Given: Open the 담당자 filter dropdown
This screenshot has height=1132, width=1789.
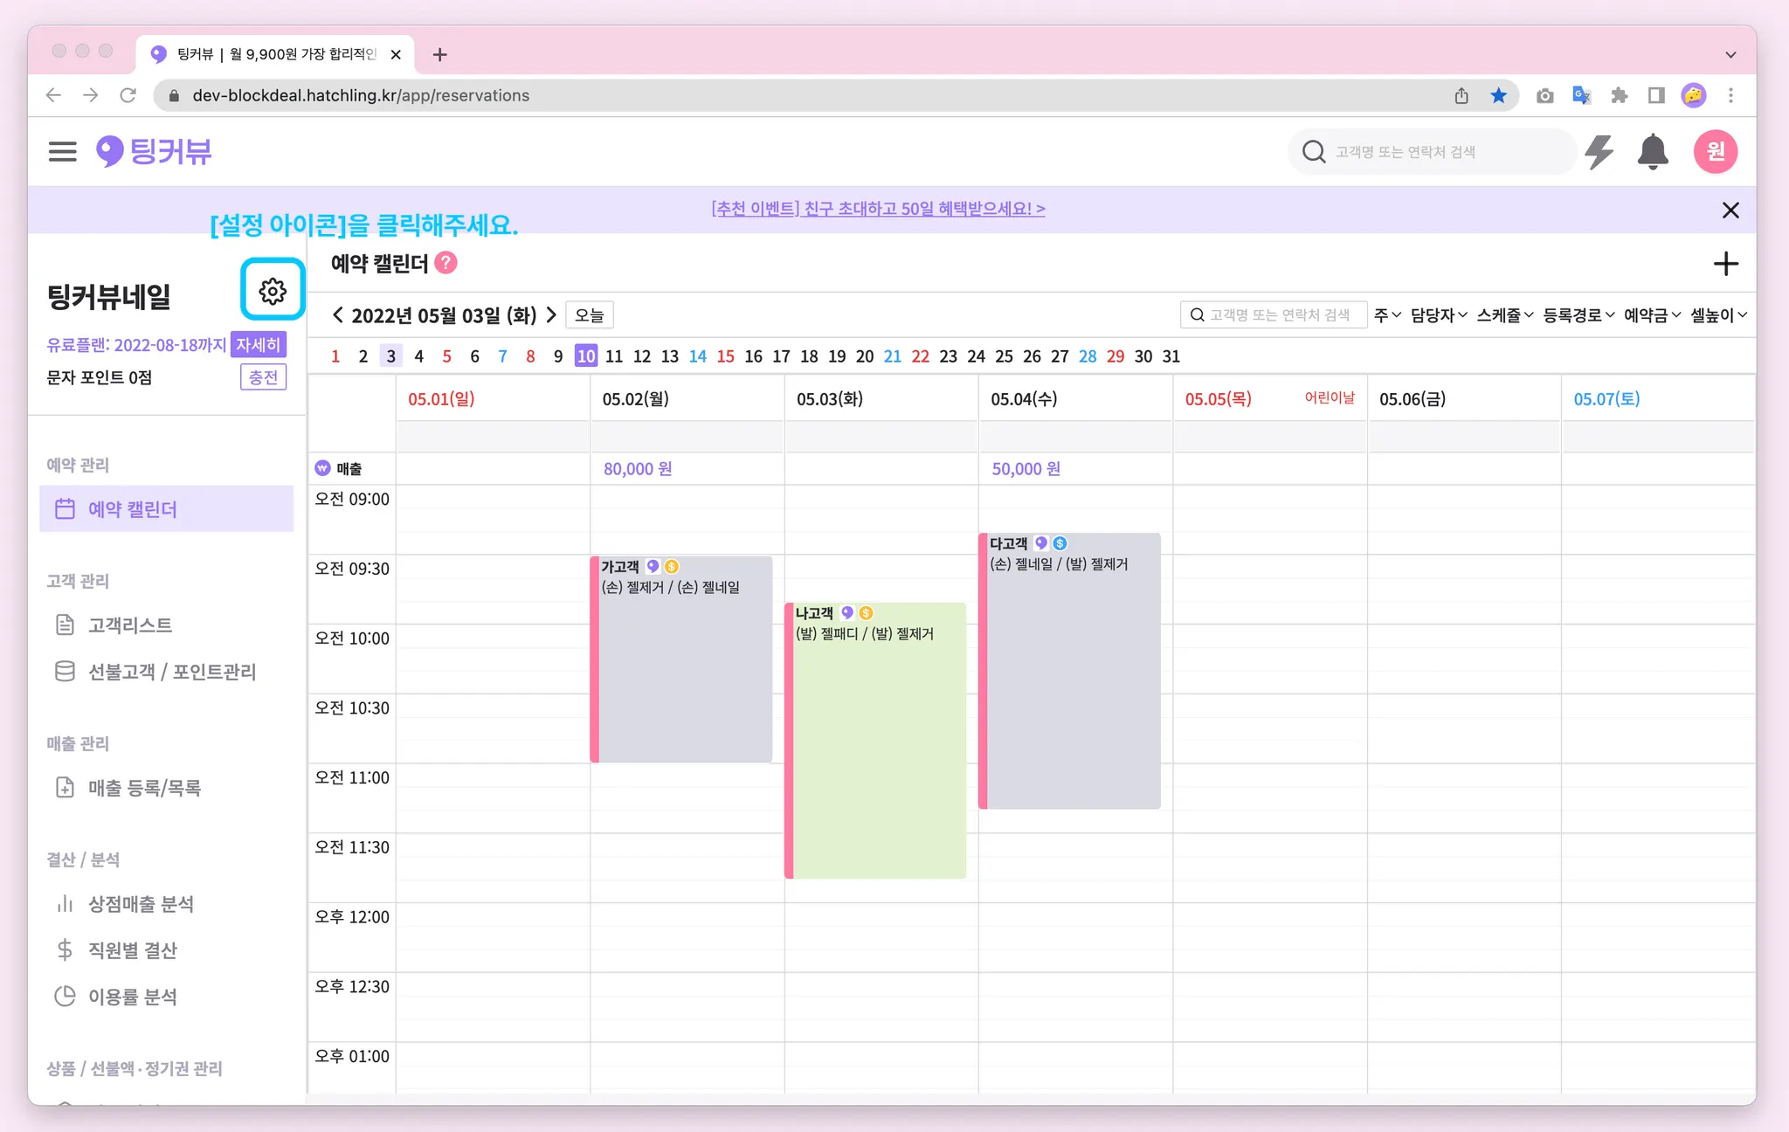Looking at the screenshot, I should pos(1438,315).
